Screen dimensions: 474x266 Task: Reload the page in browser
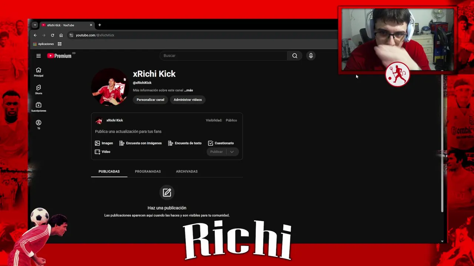[53, 35]
